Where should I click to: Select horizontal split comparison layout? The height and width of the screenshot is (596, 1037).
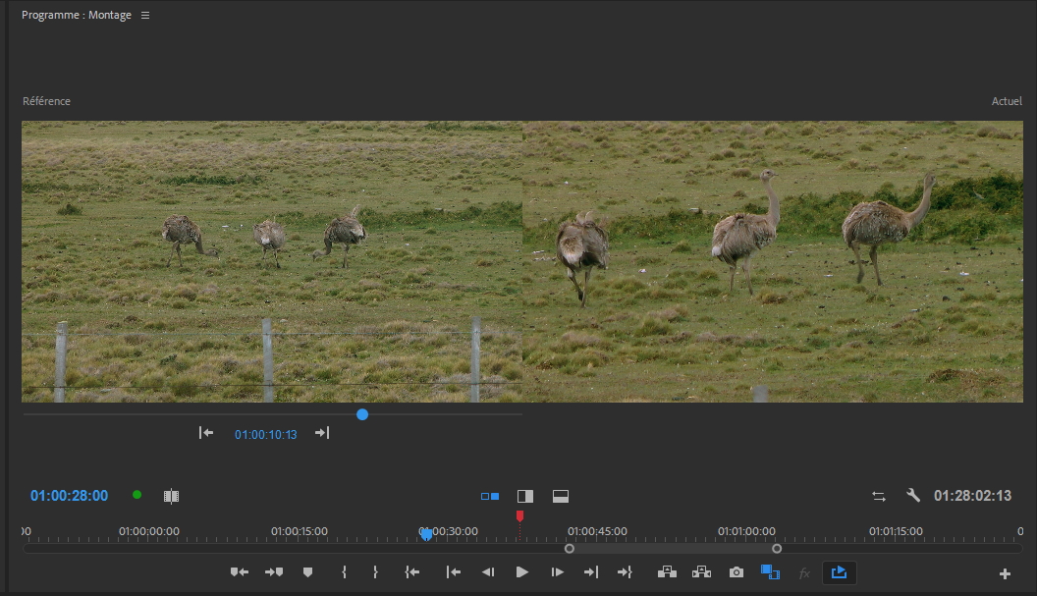(561, 497)
